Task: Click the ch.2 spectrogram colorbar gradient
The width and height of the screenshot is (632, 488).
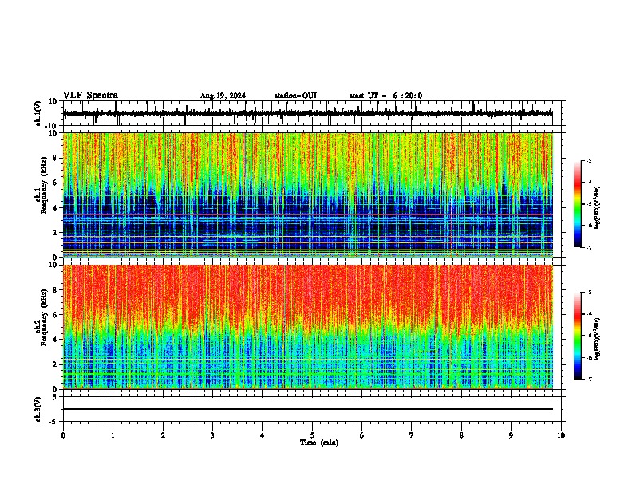Action: click(577, 336)
